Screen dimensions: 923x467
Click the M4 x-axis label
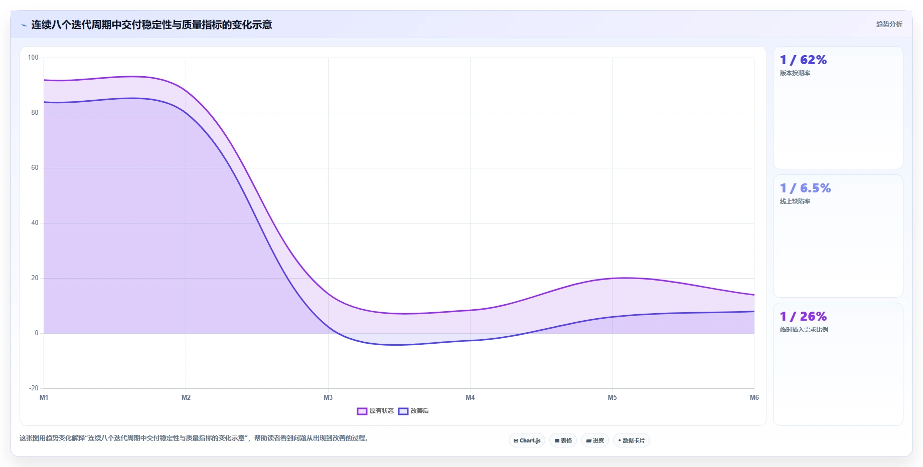point(470,397)
